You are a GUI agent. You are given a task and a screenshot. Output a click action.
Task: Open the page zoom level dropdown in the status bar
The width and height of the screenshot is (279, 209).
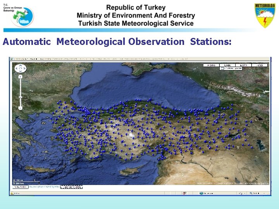tap(264, 193)
